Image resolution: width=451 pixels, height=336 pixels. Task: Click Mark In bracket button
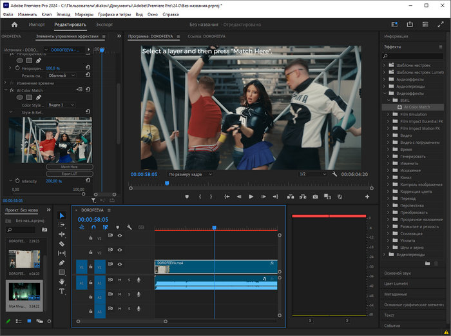tap(200, 197)
